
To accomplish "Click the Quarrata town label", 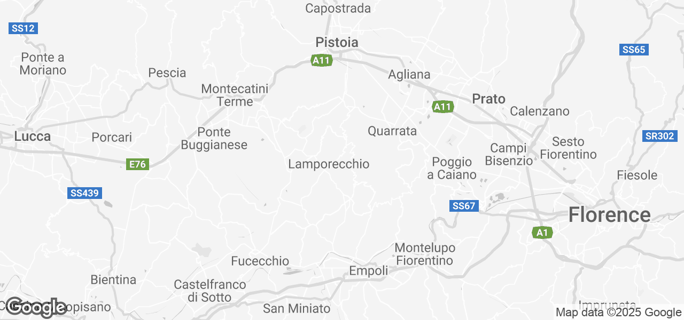I will coord(392,131).
